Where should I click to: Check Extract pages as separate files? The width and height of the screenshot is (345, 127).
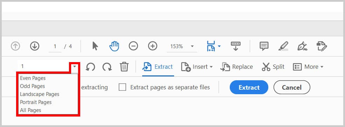point(122,87)
